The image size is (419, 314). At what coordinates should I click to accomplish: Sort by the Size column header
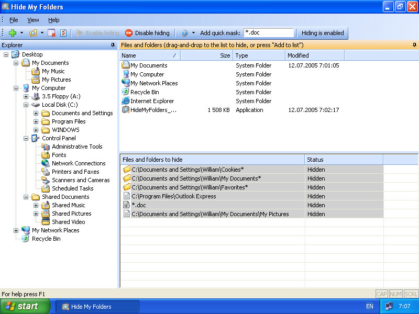[x=206, y=55]
